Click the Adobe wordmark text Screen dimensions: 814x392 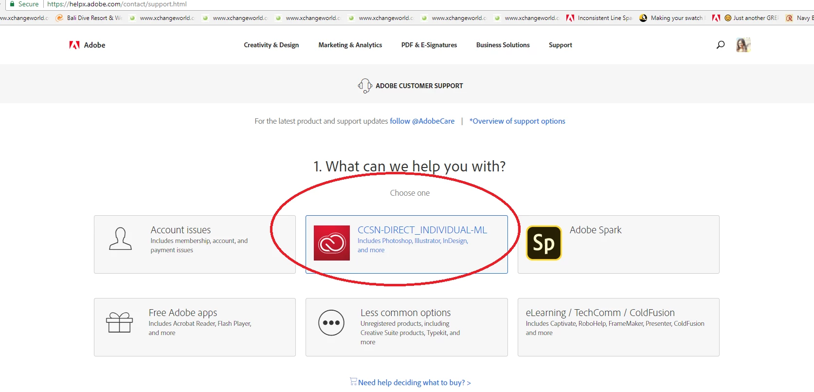pos(94,45)
